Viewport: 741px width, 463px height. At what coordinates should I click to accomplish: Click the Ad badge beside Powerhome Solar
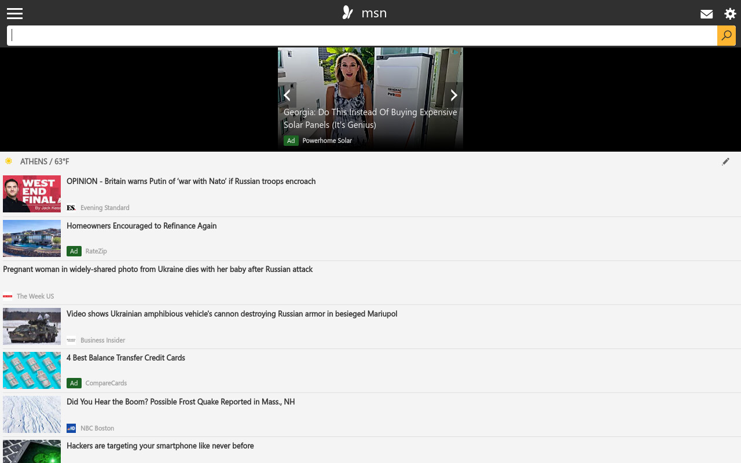291,141
